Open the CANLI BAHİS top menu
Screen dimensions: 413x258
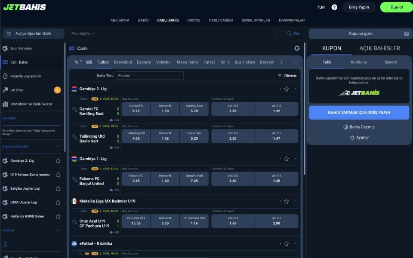pyautogui.click(x=168, y=20)
